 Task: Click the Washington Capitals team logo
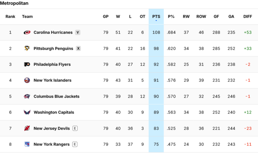(x=27, y=112)
